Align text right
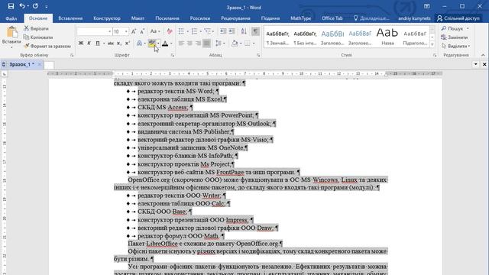This screenshot has height=275, width=489. coord(198,44)
